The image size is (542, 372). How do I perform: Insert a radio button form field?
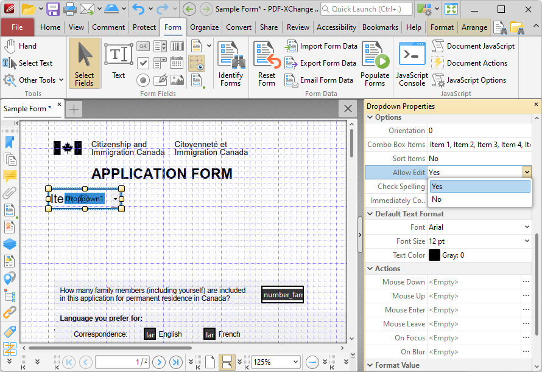(x=143, y=80)
